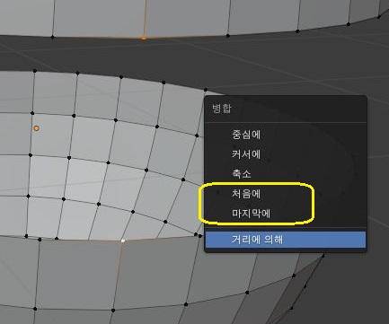This screenshot has width=389, height=324.
Task: Pick the 축소 merge option
Action: tap(285, 174)
